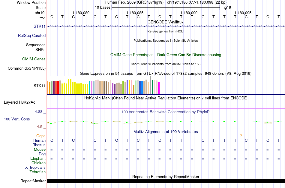The image size is (285, 188).
Task: Click the dark green bar in GTEx chart
Action: [152, 87]
